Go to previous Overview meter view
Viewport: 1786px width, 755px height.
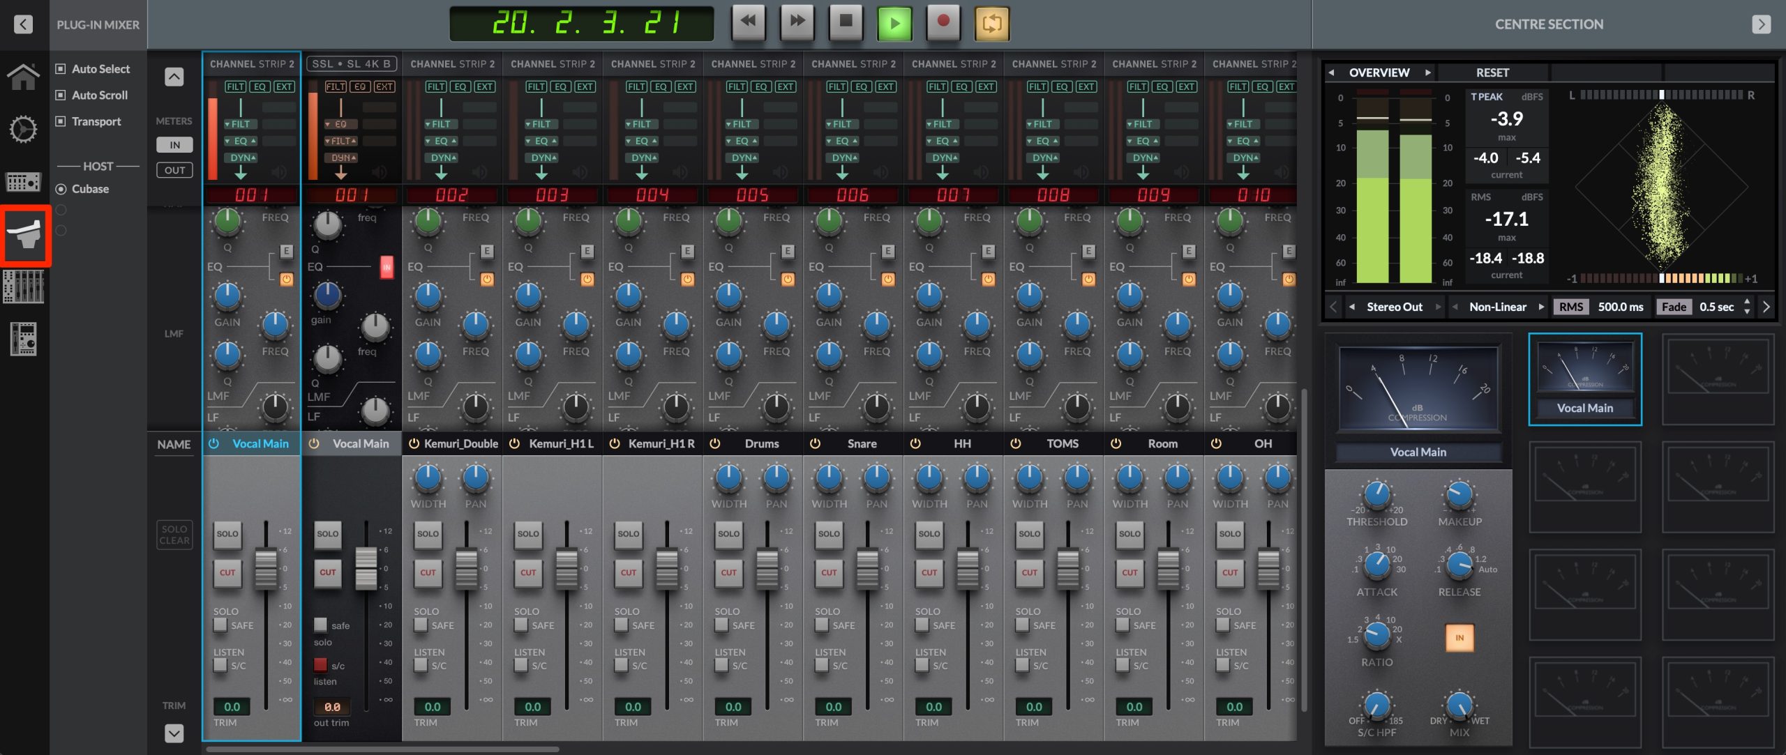[1331, 73]
